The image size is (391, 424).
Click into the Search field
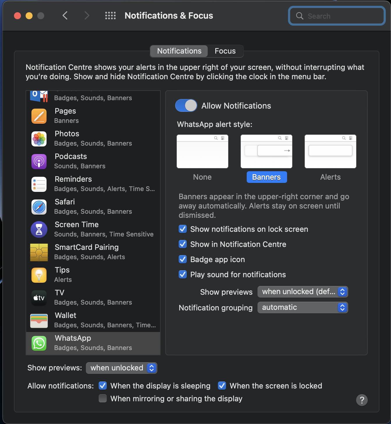tap(337, 16)
